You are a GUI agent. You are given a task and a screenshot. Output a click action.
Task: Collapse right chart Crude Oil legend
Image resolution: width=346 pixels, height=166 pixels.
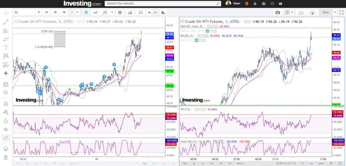(x=182, y=21)
